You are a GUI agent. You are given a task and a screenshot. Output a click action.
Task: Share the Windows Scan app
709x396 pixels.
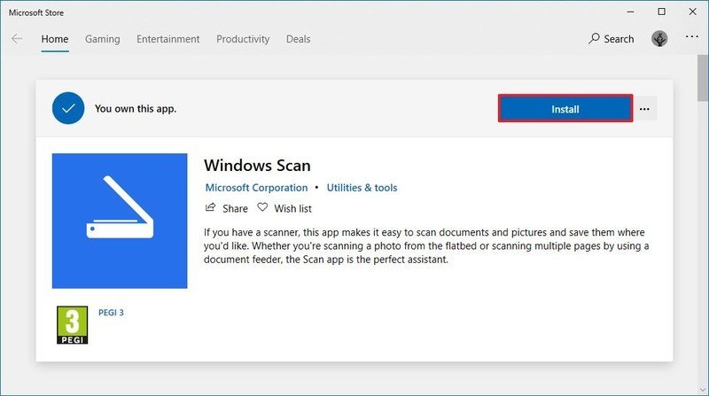pyautogui.click(x=227, y=208)
